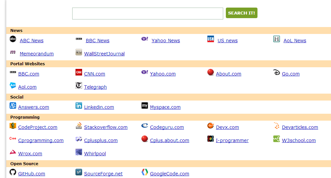The image size is (331, 178).
Task: Click the About.com red ball icon
Action: (x=210, y=72)
